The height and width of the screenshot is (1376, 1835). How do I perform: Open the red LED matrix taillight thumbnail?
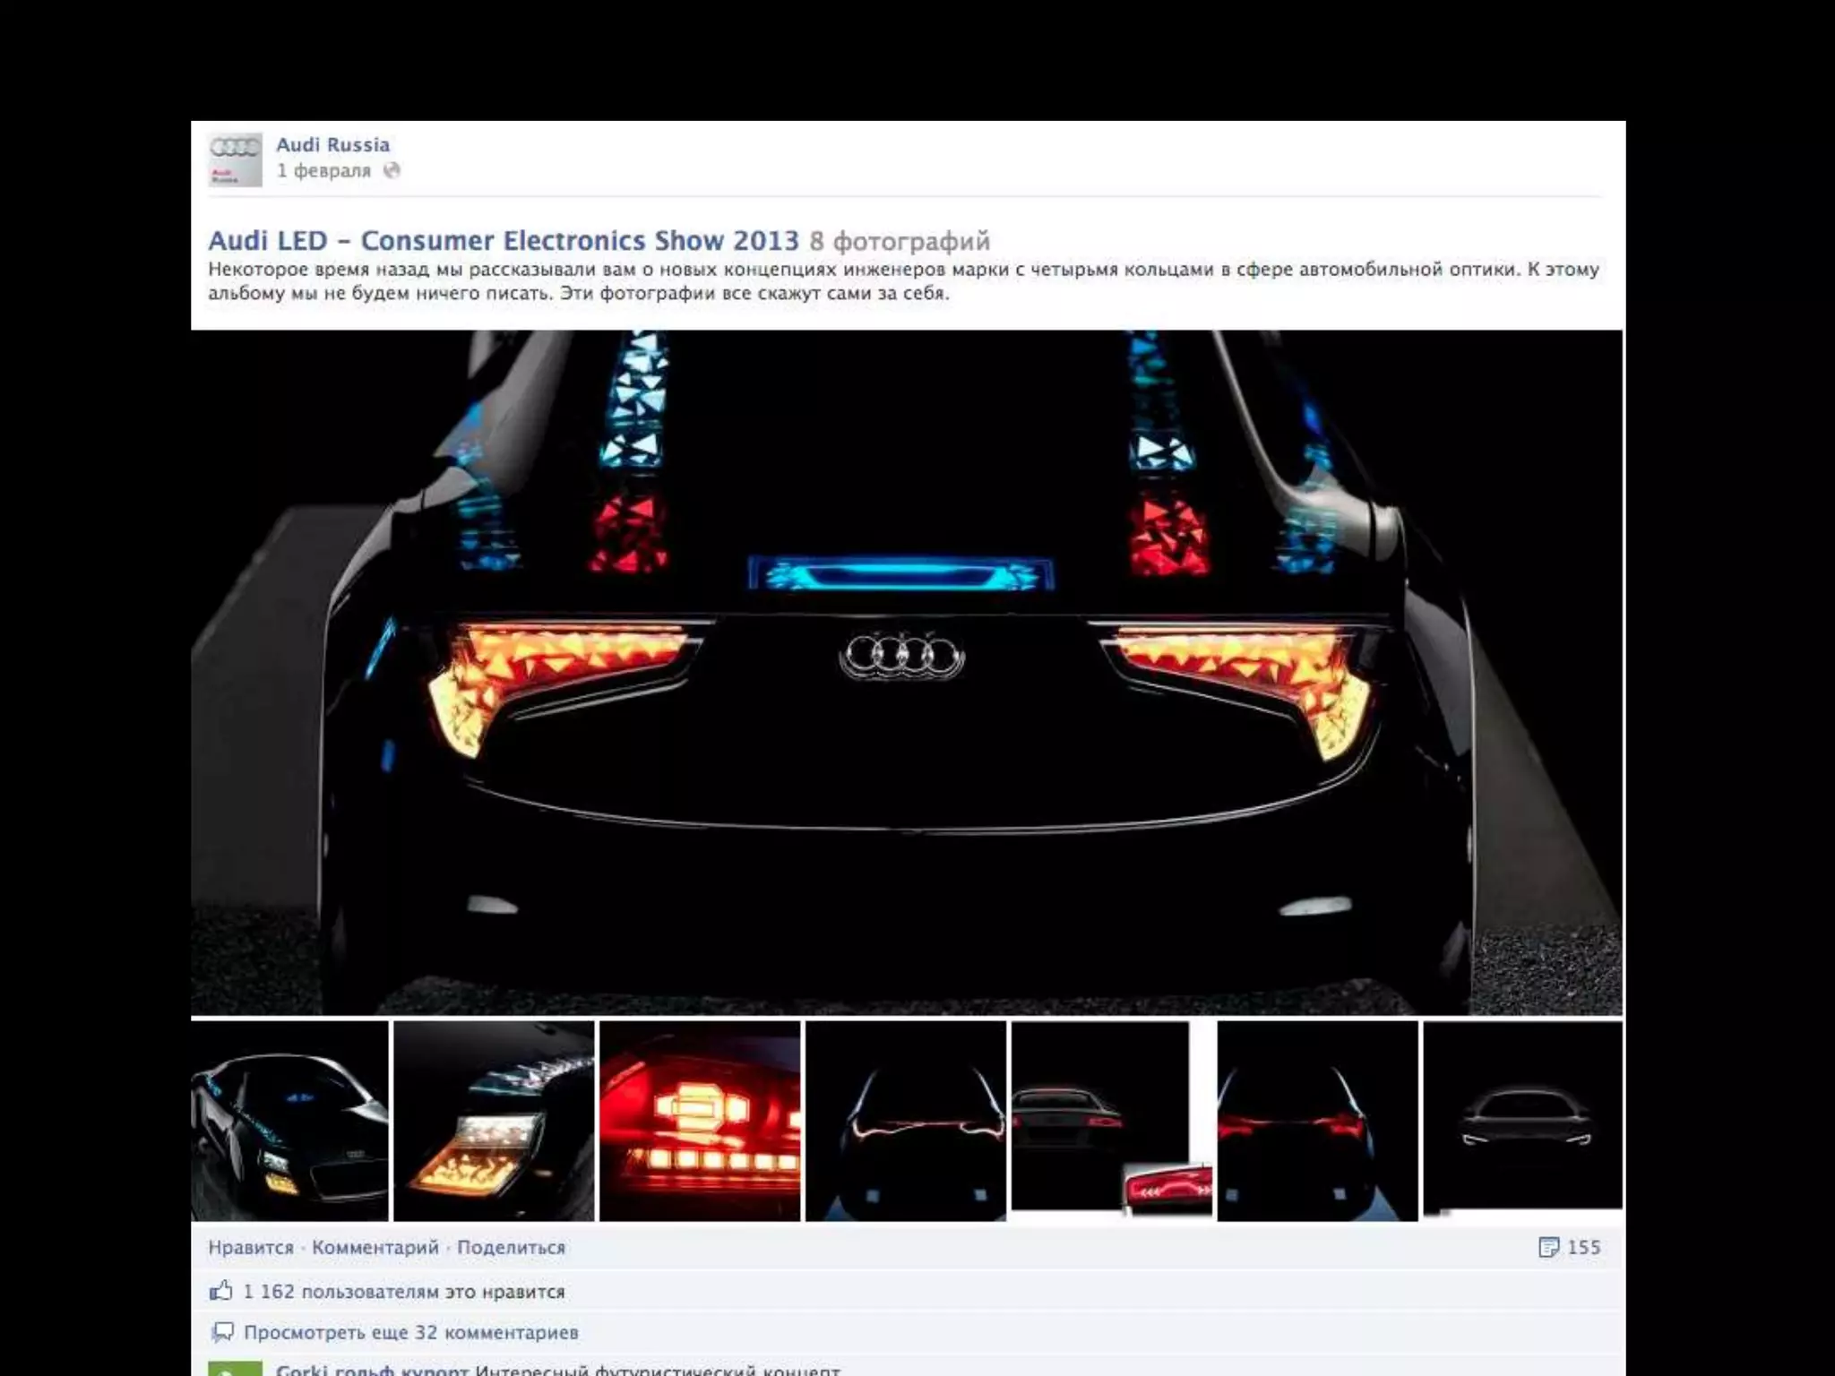pos(699,1121)
